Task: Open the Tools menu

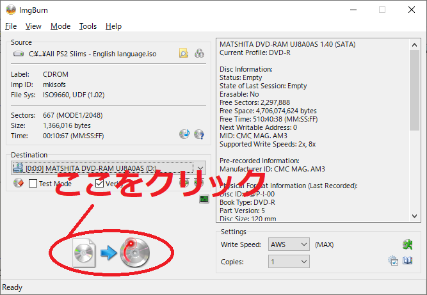Action: tap(88, 26)
